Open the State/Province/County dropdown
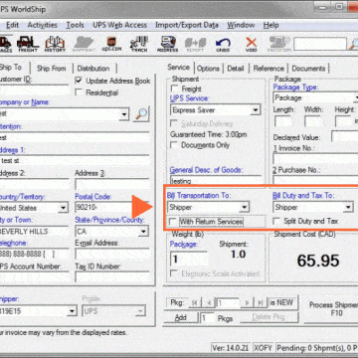This screenshot has width=358, height=358. point(143,231)
